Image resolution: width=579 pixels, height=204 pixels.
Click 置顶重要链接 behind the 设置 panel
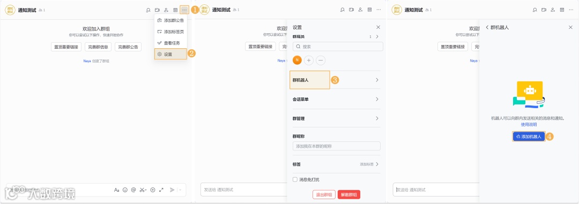tap(261, 47)
